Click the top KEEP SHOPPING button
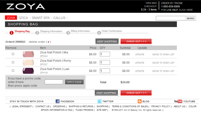Screen dimensions: 201x116 107,41
